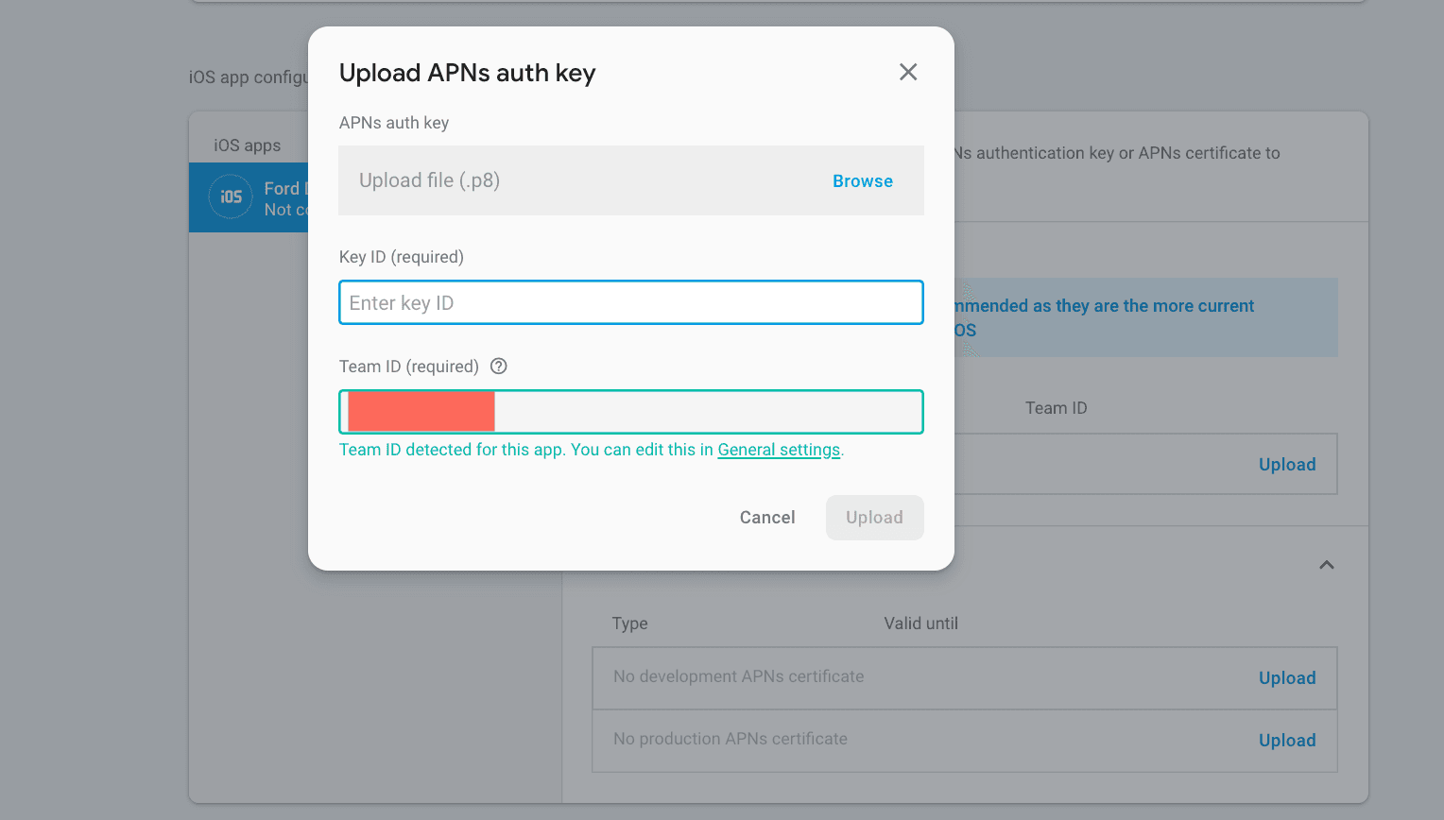Image resolution: width=1444 pixels, height=820 pixels.
Task: Collapse the APNs certificates section chevron
Action: [1326, 565]
